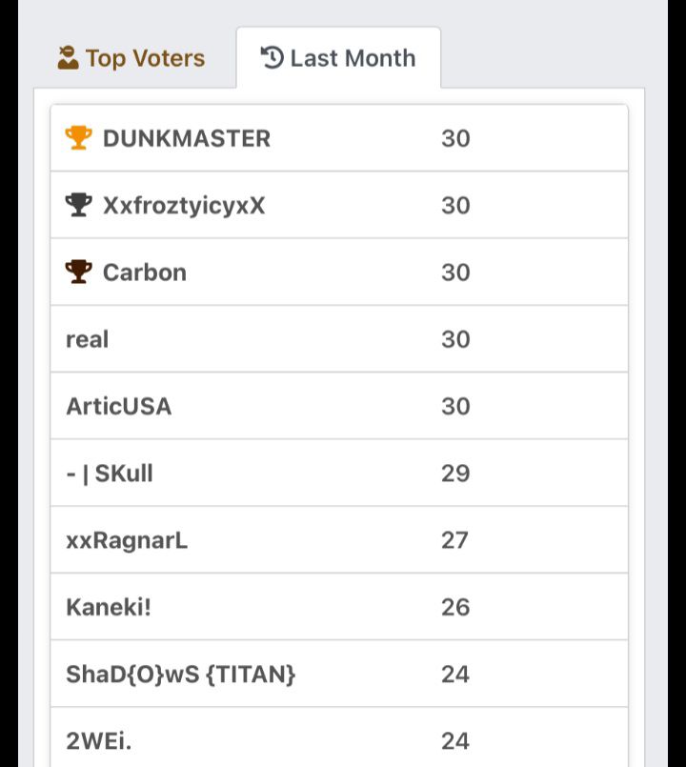Click the bronze trophy beside Carbon
This screenshot has width=686, height=767.
click(78, 272)
